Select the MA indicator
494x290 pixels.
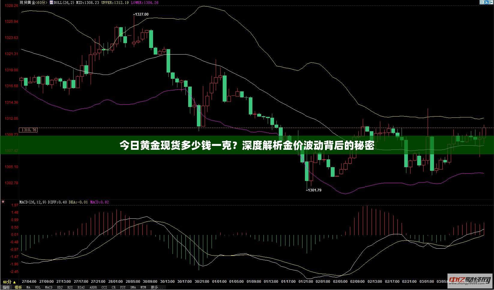[x=28, y=287]
